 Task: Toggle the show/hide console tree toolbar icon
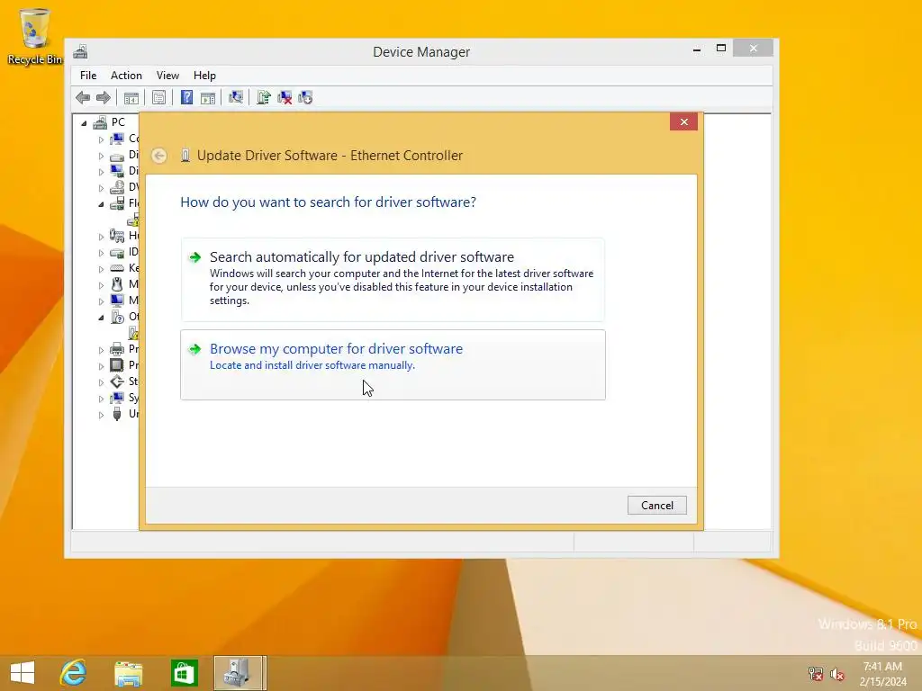coord(131,97)
